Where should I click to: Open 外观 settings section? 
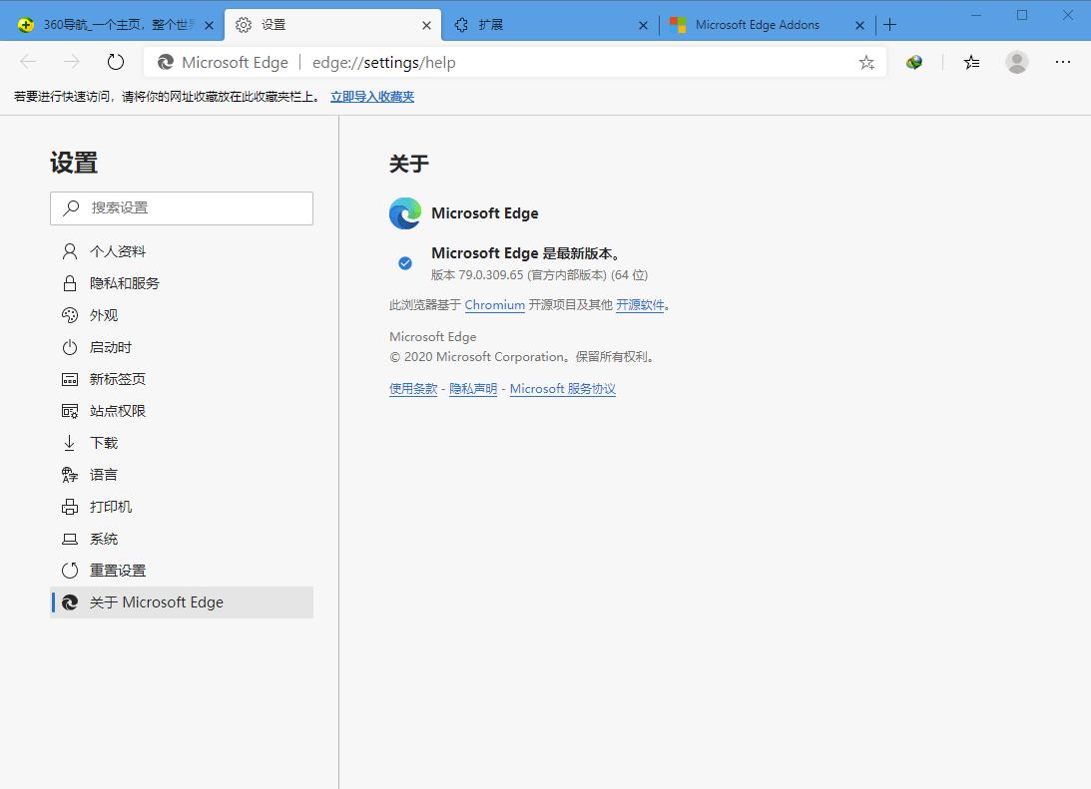click(182, 315)
